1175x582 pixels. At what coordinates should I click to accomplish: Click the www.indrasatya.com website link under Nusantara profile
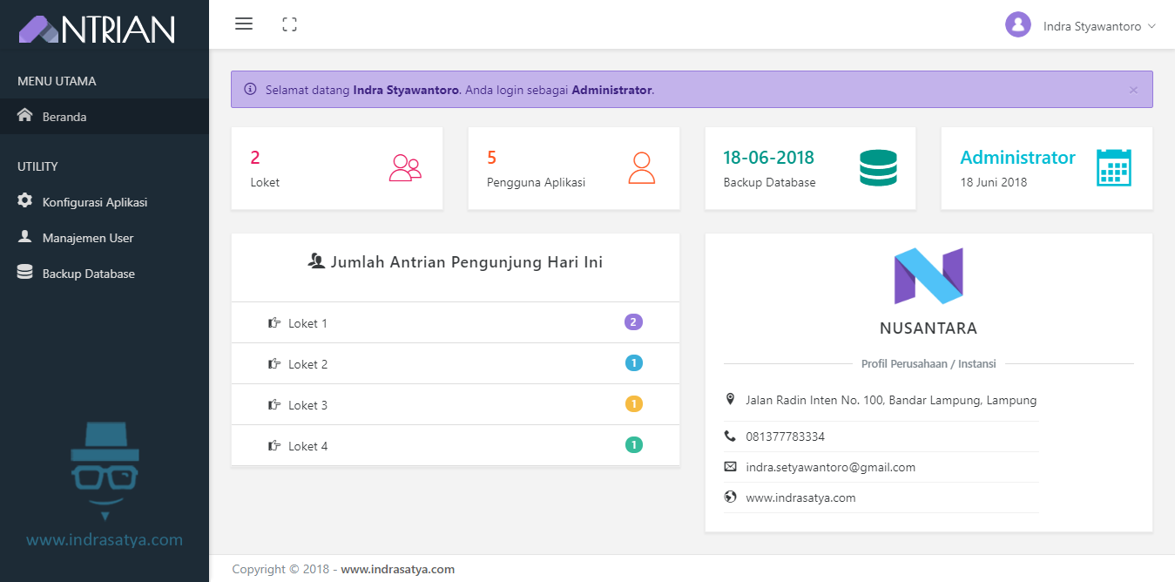(x=800, y=497)
